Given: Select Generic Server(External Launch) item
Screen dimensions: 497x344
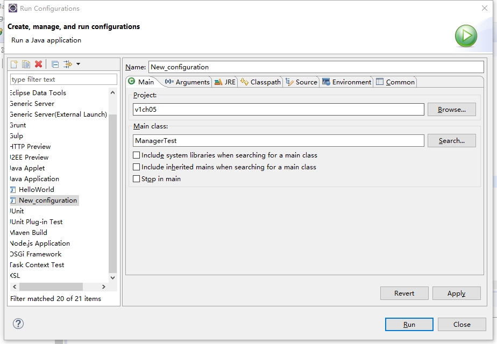Looking at the screenshot, I should (x=58, y=114).
